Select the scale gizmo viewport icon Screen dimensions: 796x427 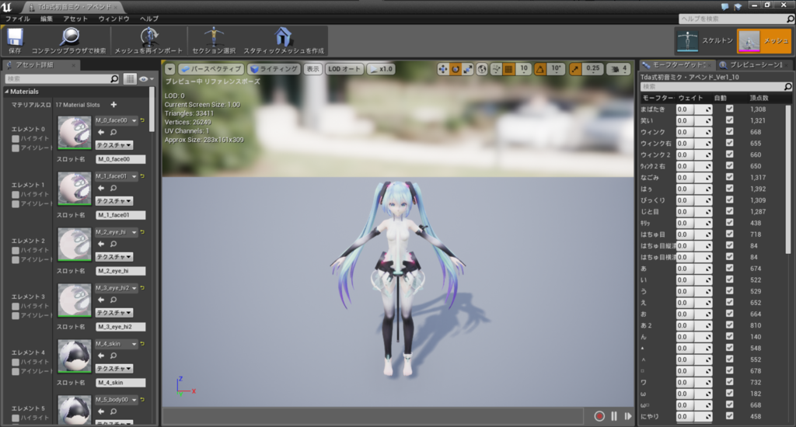[x=467, y=69]
